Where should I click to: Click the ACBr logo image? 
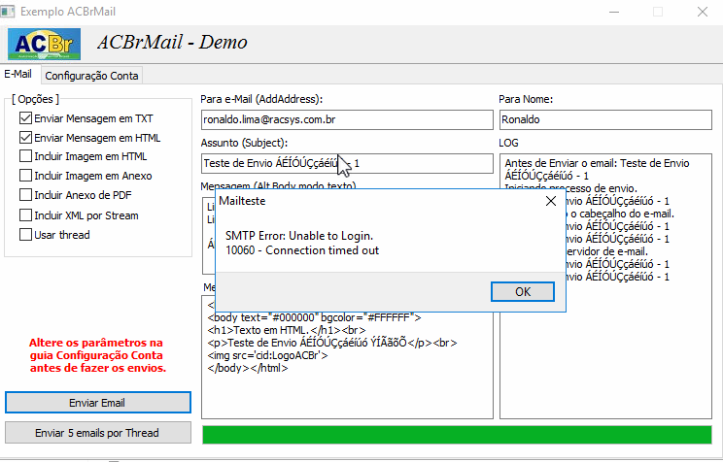tap(45, 44)
